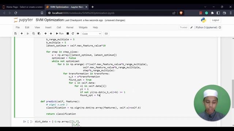Click the 'In [ ]:' cell prompt
234x131 pixels.
28,122
